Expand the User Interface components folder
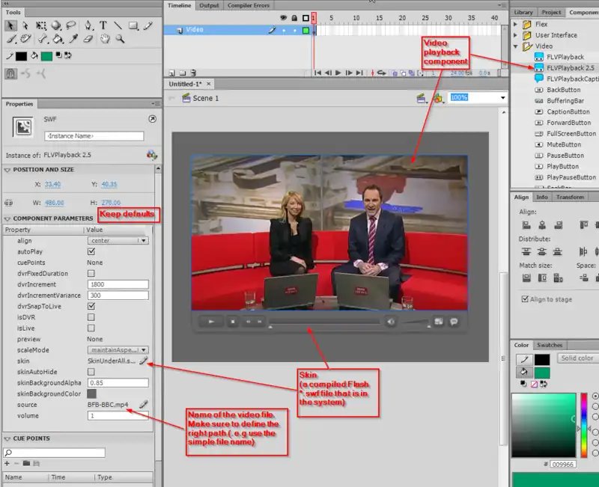 pyautogui.click(x=515, y=35)
